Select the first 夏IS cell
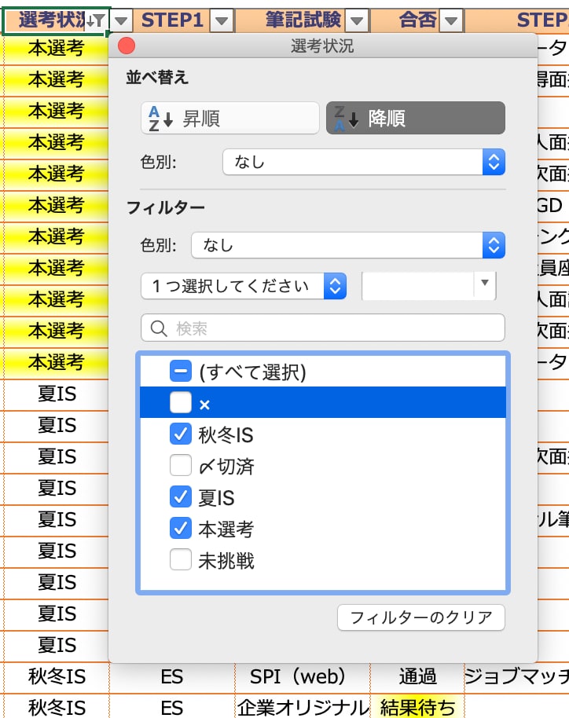The height and width of the screenshot is (718, 569). click(56, 394)
